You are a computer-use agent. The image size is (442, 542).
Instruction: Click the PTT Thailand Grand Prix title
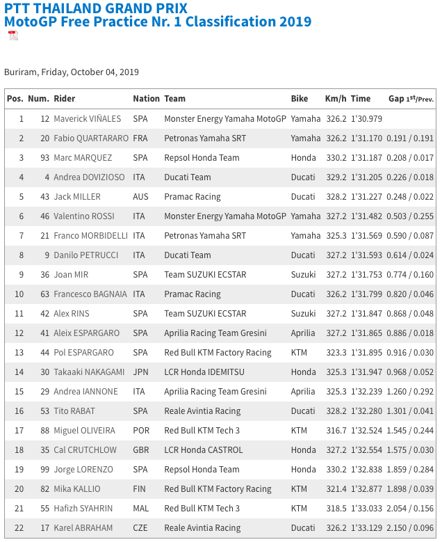pyautogui.click(x=96, y=8)
